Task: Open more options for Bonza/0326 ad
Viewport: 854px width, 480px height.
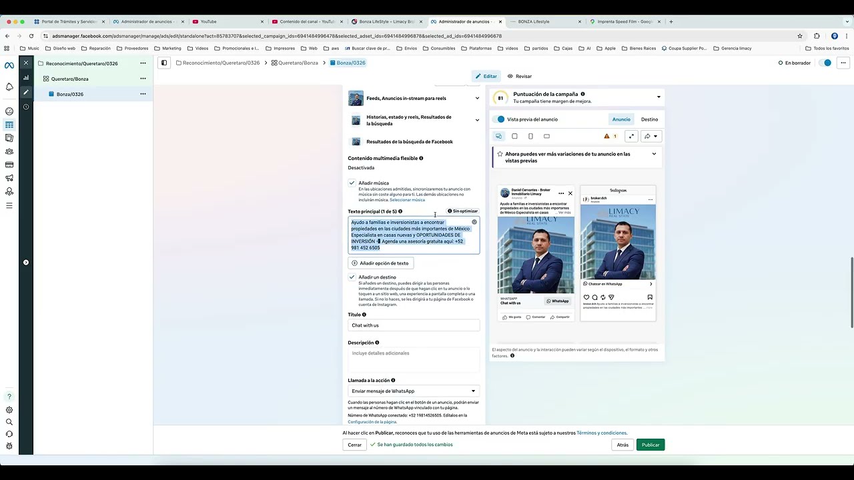Action: 143,94
